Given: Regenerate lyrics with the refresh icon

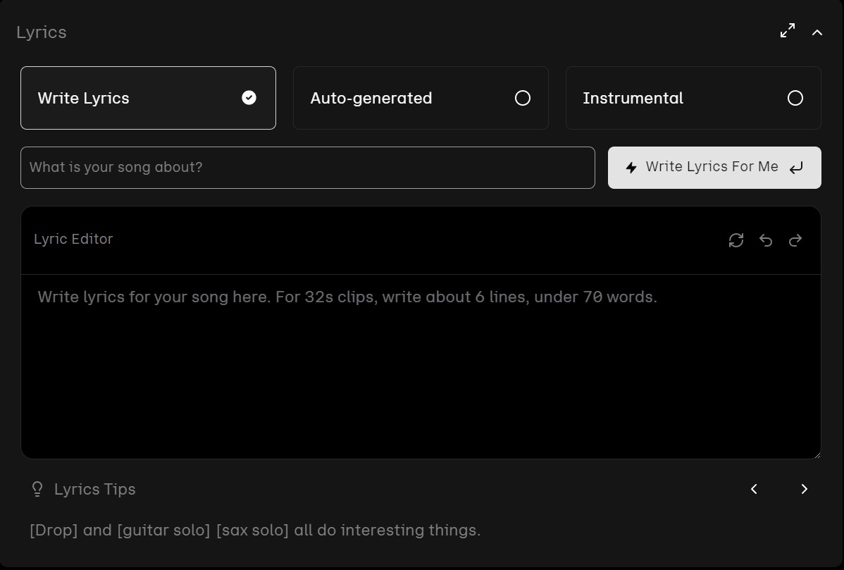Looking at the screenshot, I should pos(736,240).
